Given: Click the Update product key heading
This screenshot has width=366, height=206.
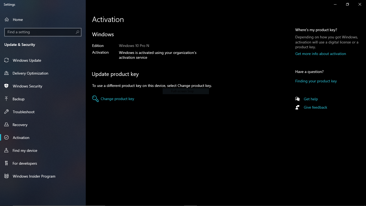Looking at the screenshot, I should click(115, 74).
